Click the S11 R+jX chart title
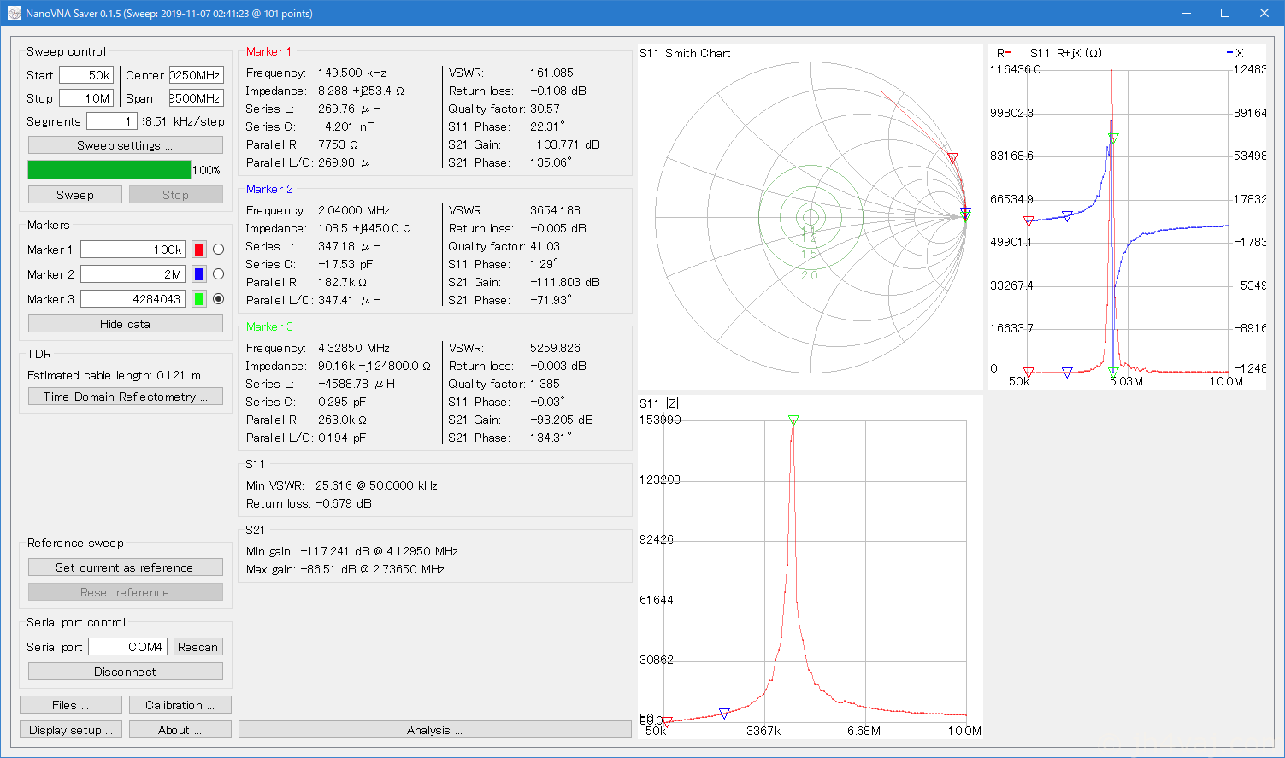This screenshot has height=758, width=1285. tap(1065, 53)
